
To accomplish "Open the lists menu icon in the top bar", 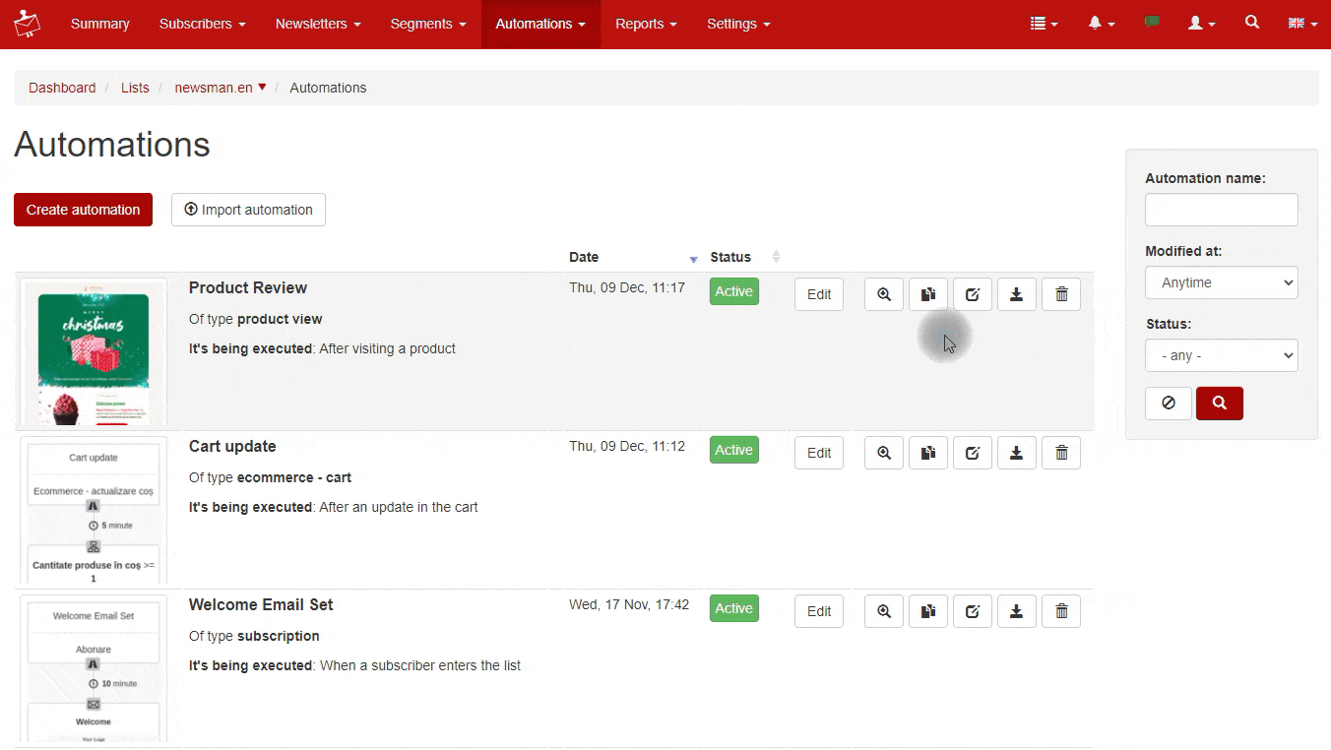I will pos(1044,24).
